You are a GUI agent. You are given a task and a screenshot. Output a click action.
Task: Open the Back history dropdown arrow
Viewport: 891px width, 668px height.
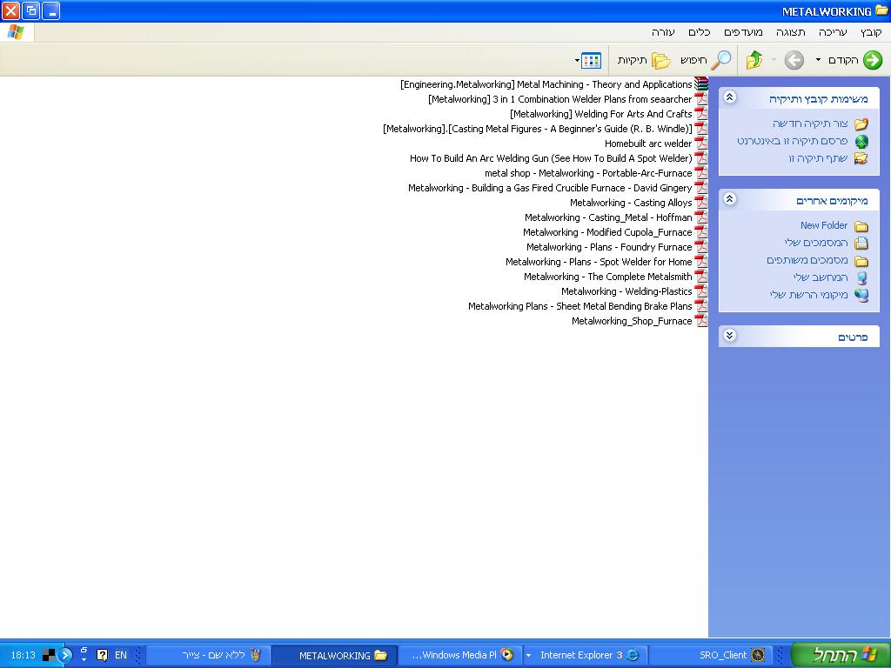point(818,60)
